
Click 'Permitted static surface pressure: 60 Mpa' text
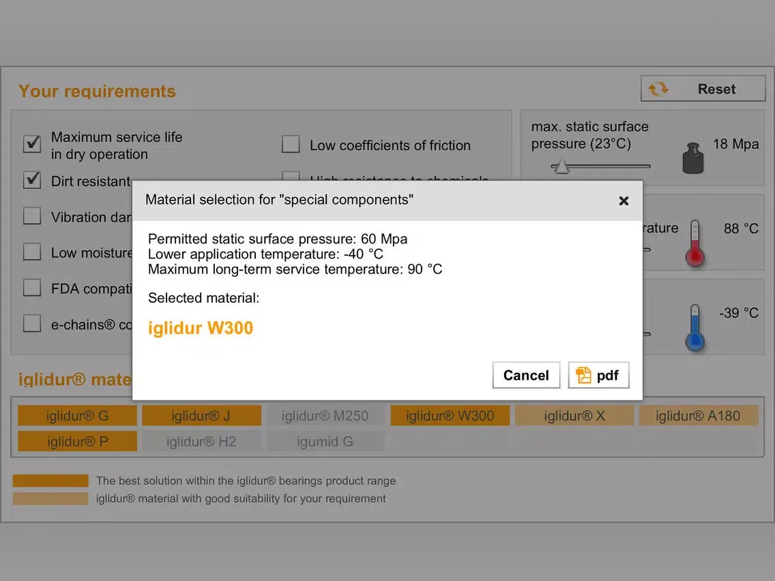click(277, 239)
